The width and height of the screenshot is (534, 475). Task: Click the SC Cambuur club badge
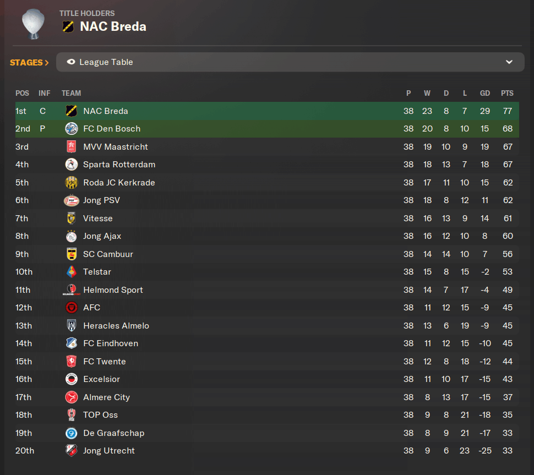(x=71, y=254)
